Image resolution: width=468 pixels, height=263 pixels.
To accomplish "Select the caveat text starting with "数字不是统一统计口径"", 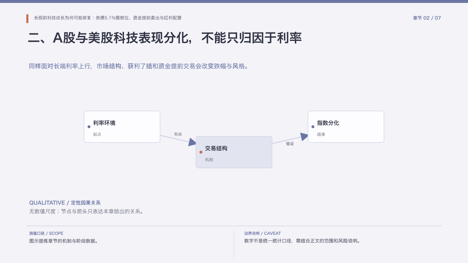I will (x=303, y=241).
